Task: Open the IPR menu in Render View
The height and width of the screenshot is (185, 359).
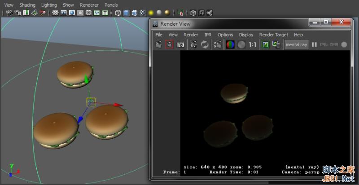Action: (x=208, y=35)
